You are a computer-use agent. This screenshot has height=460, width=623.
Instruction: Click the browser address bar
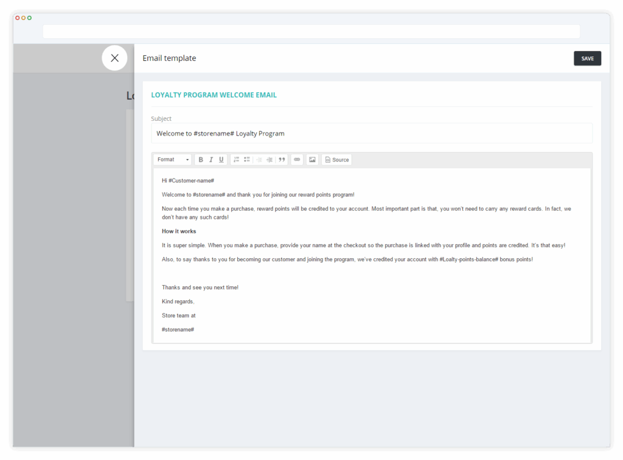[311, 32]
